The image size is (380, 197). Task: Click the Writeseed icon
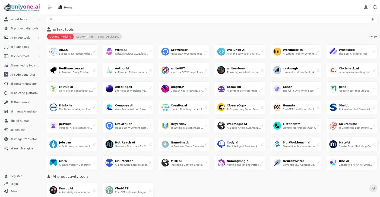(x=333, y=52)
